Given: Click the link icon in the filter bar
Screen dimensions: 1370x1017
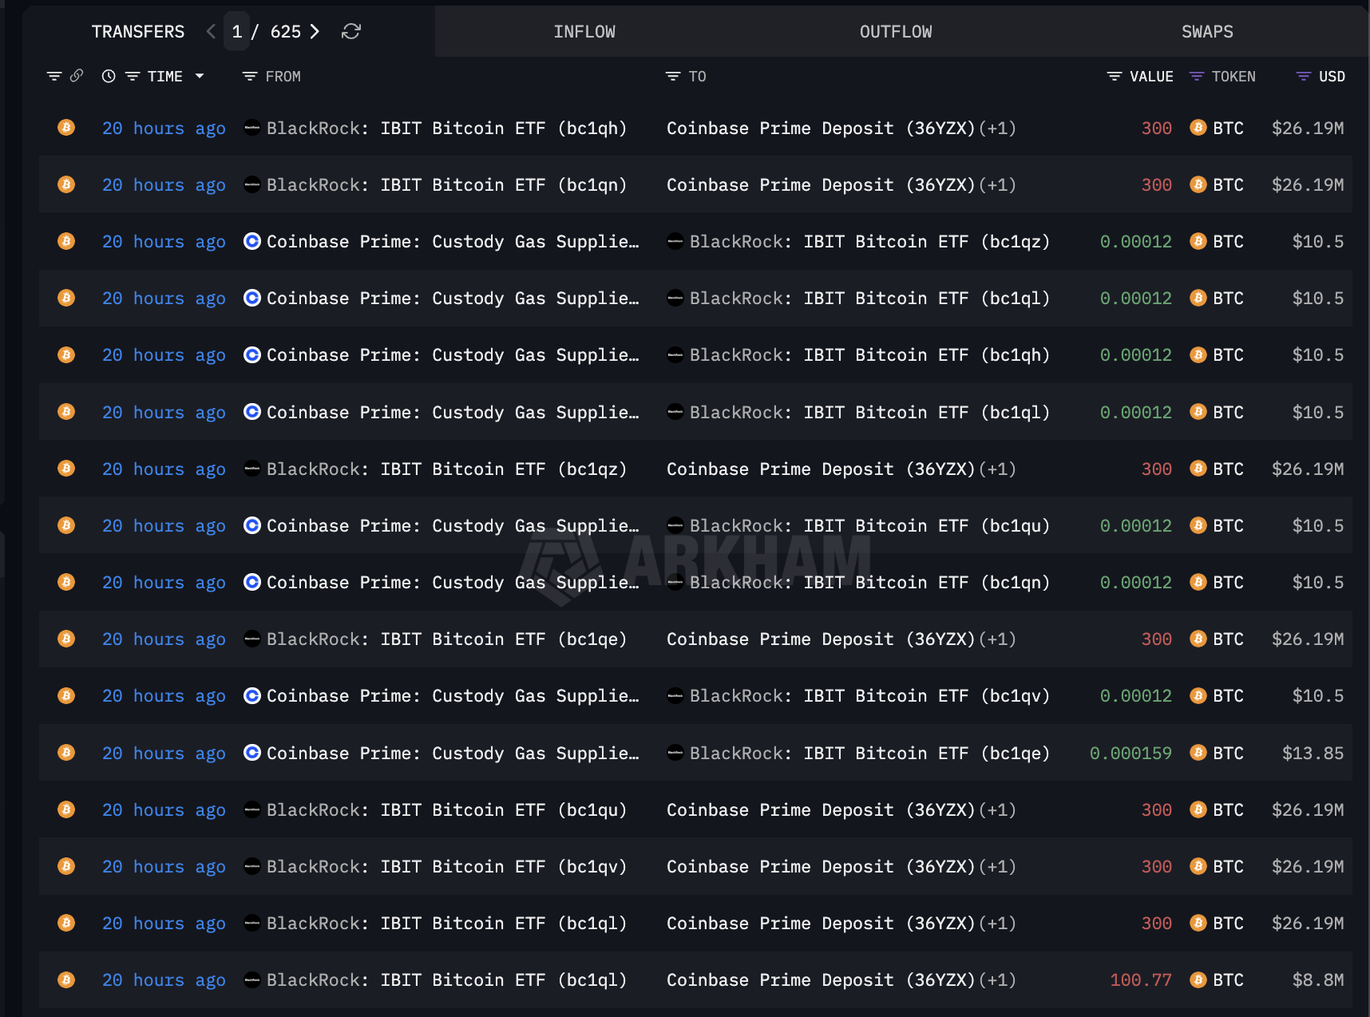Looking at the screenshot, I should pyautogui.click(x=77, y=76).
